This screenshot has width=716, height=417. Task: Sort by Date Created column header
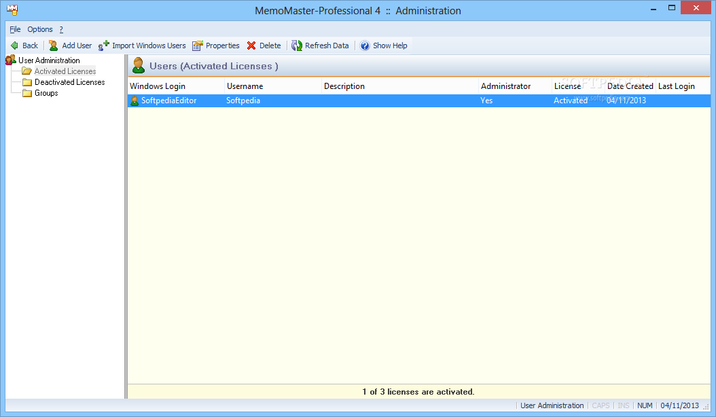630,86
